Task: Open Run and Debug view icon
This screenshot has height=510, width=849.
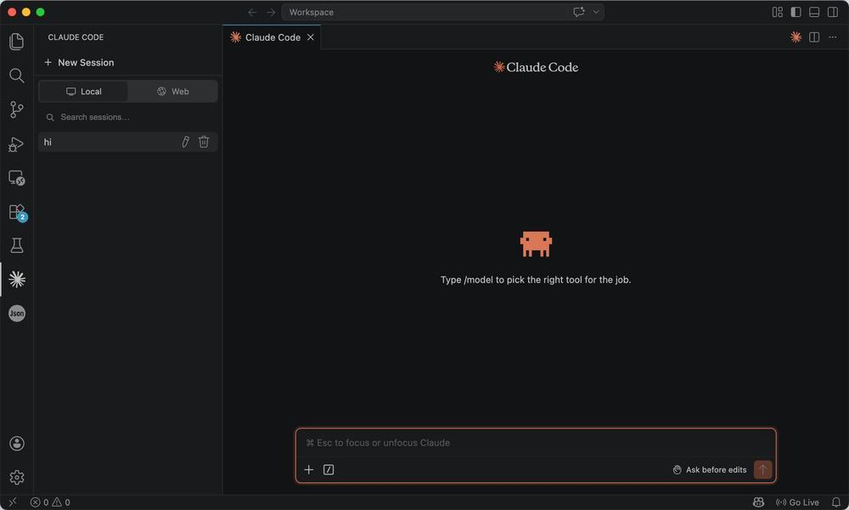Action: click(17, 144)
